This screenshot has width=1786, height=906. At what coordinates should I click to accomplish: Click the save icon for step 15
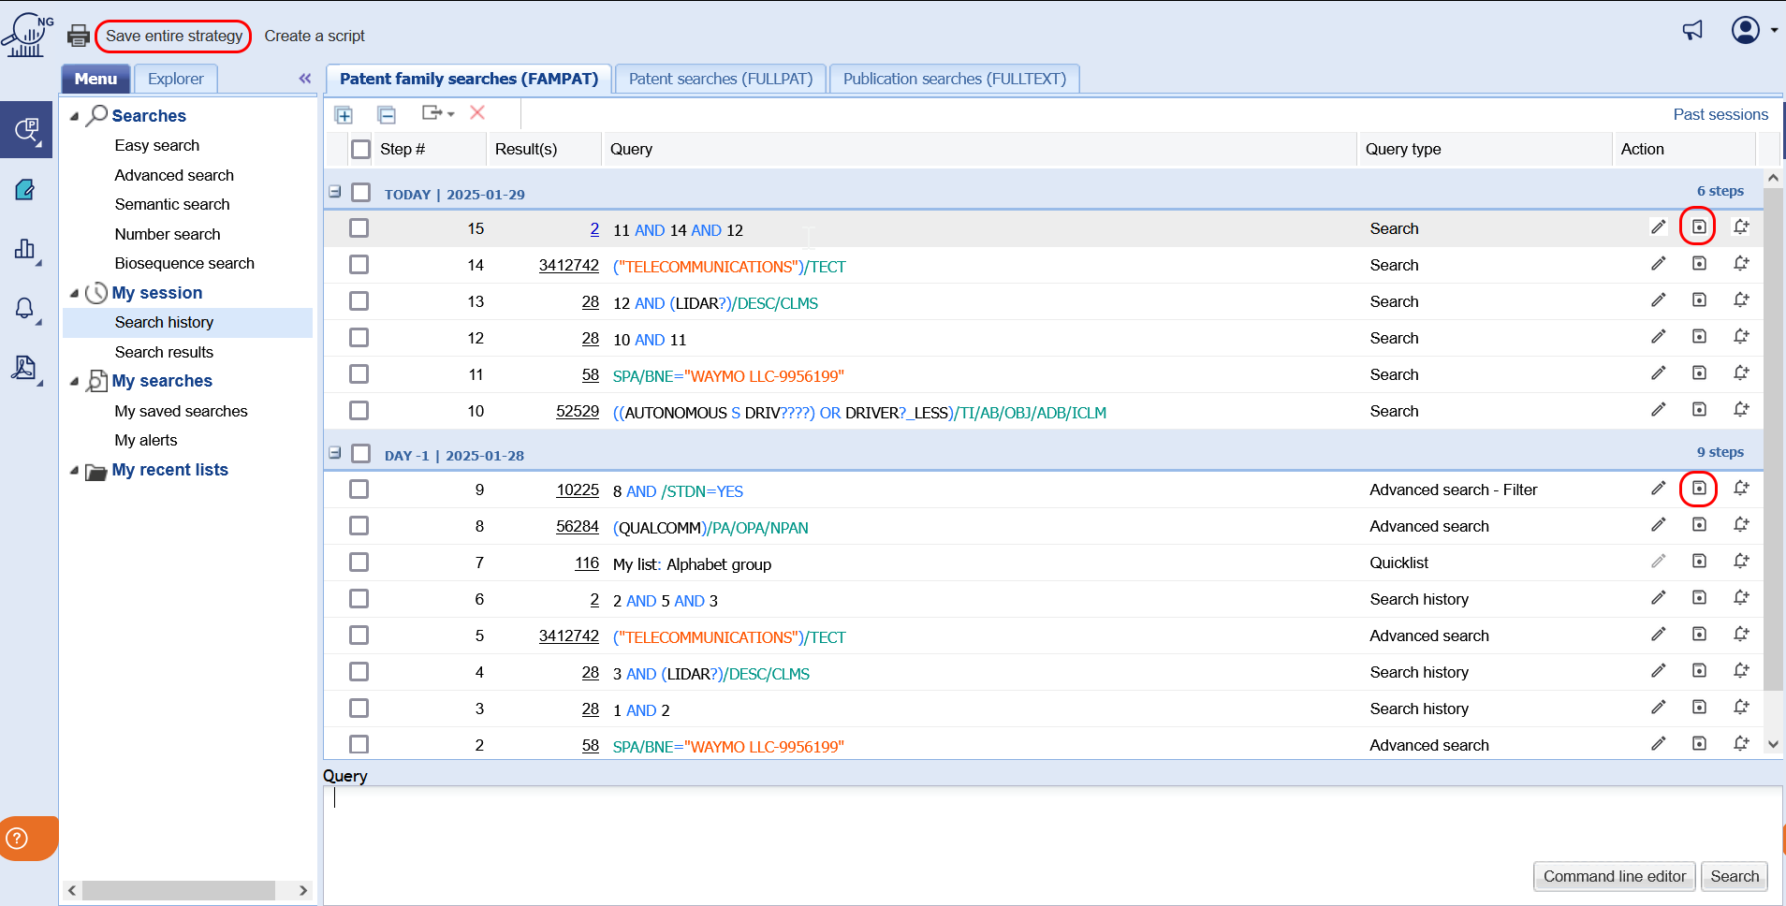click(x=1698, y=227)
